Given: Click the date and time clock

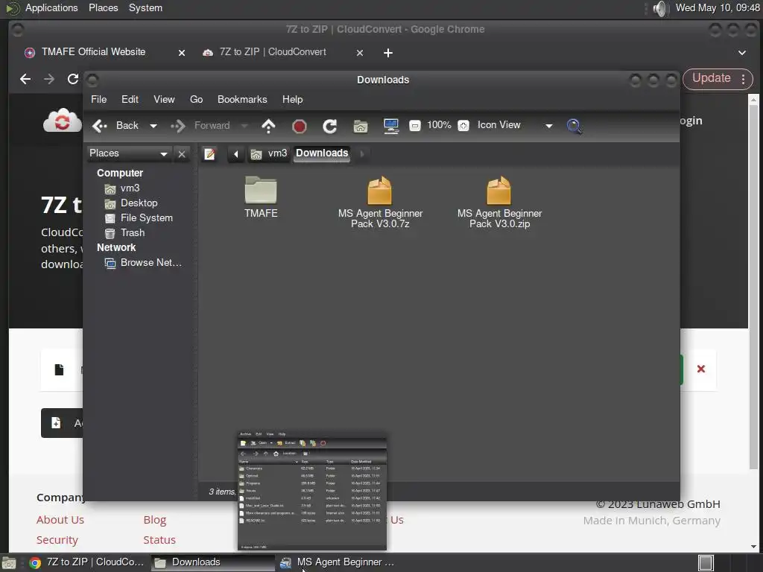Looking at the screenshot, I should coord(718,7).
